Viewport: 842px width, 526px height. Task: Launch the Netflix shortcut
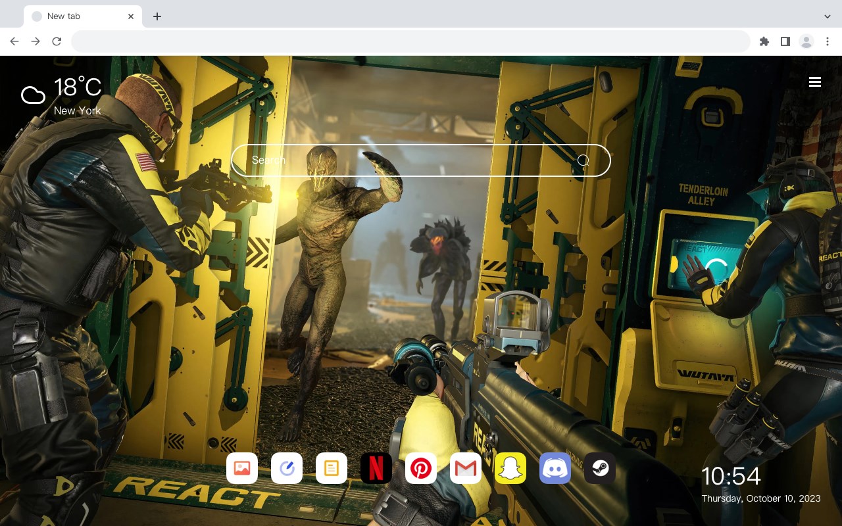(x=376, y=468)
